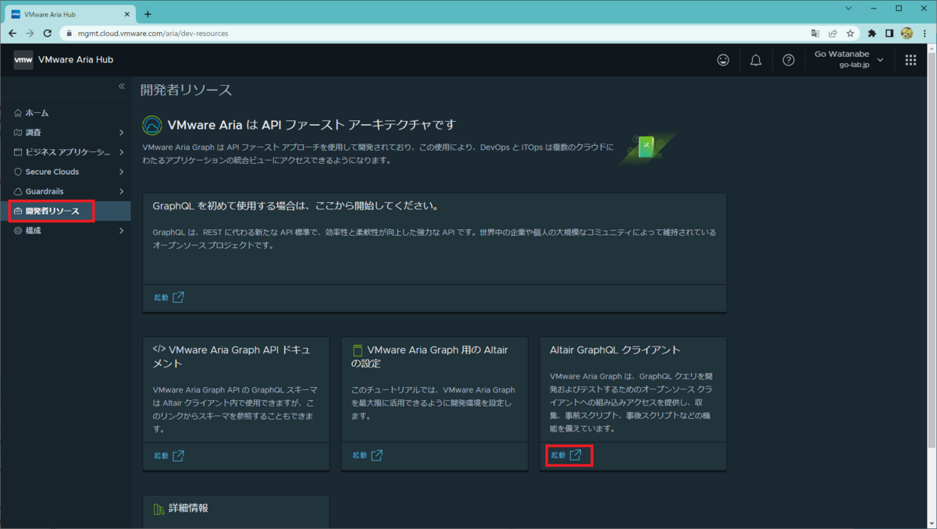Click the code brackets icon on API ドキュメント card
937x529 pixels.
[x=159, y=350]
